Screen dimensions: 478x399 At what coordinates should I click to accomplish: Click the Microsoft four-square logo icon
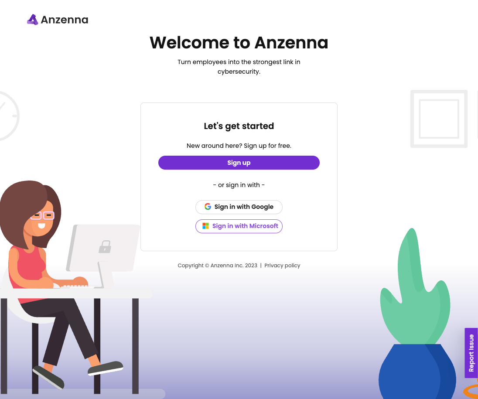(x=206, y=226)
